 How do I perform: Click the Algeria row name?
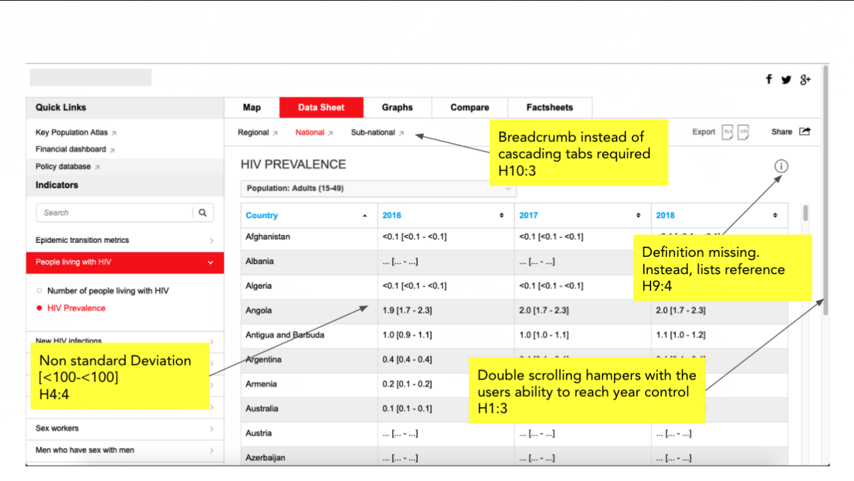point(258,286)
